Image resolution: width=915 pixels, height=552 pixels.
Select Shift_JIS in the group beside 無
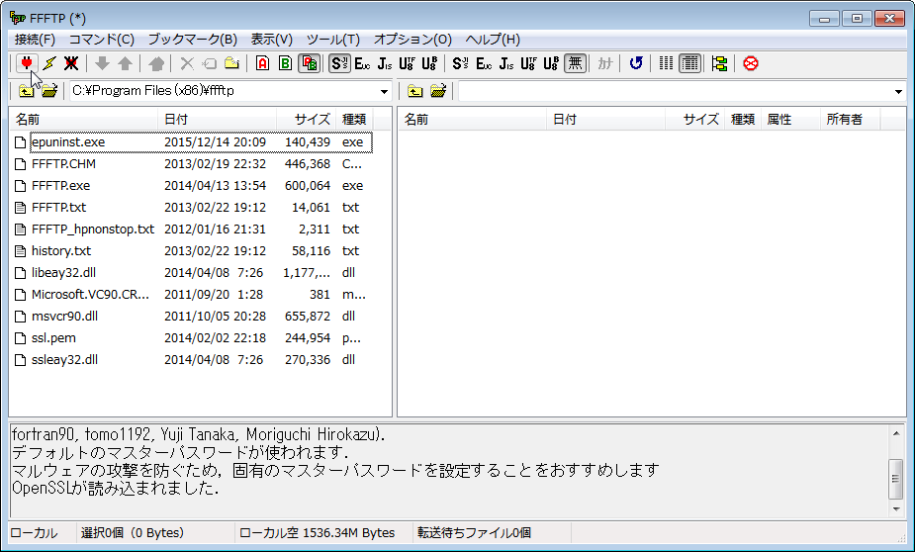460,63
